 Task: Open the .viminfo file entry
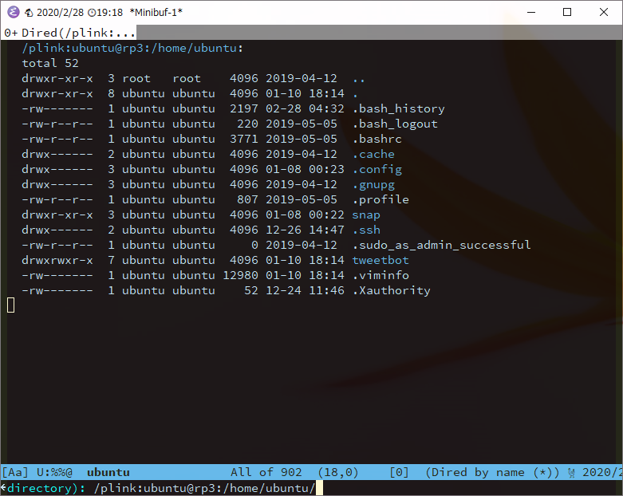[381, 275]
